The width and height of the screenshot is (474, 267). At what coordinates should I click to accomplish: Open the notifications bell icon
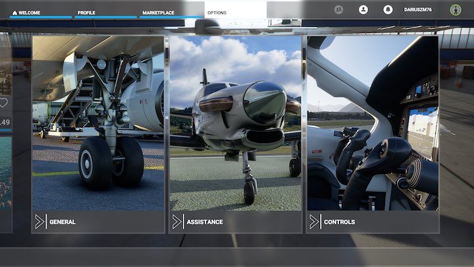tap(388, 10)
